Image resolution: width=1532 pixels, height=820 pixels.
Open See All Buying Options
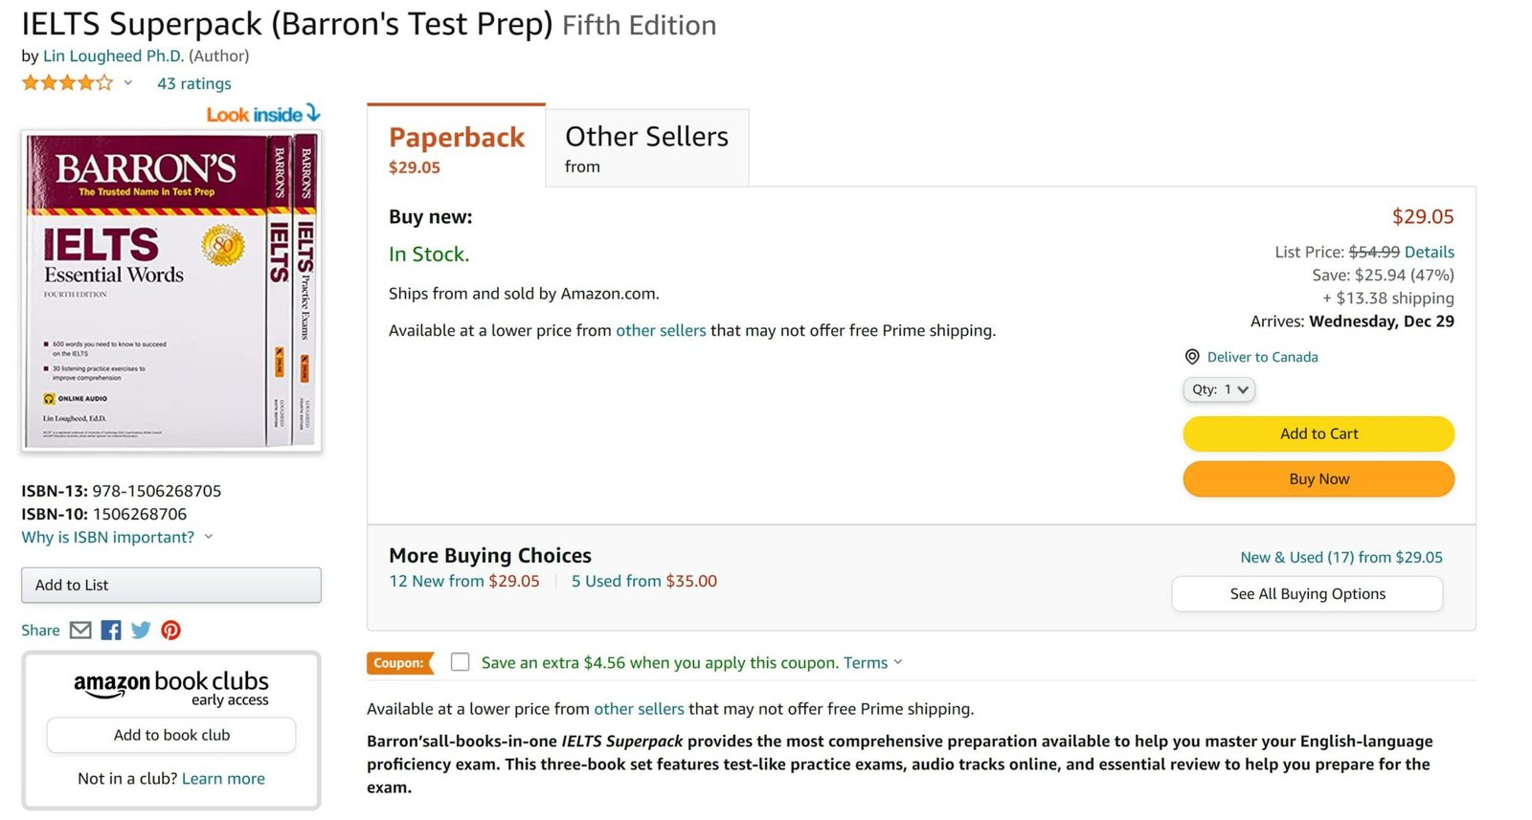[x=1306, y=593]
